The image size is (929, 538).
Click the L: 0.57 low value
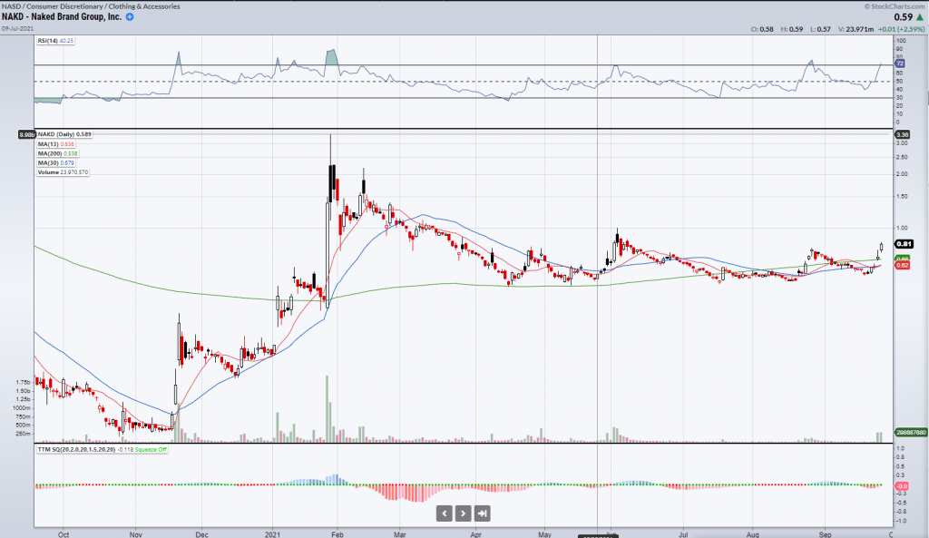click(821, 29)
